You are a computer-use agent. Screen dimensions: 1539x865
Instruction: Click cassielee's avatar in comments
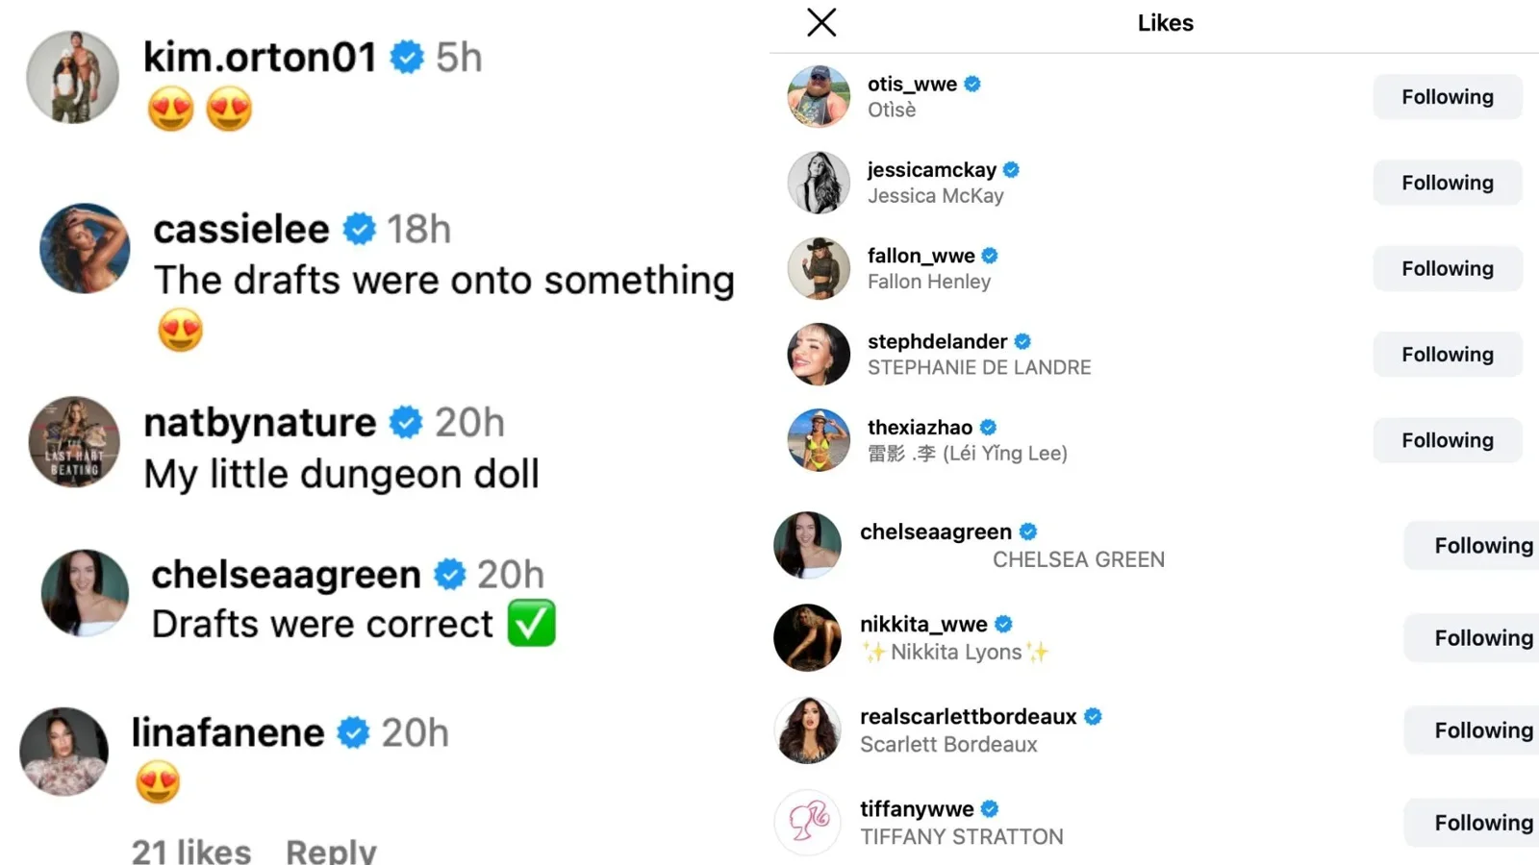click(x=85, y=248)
